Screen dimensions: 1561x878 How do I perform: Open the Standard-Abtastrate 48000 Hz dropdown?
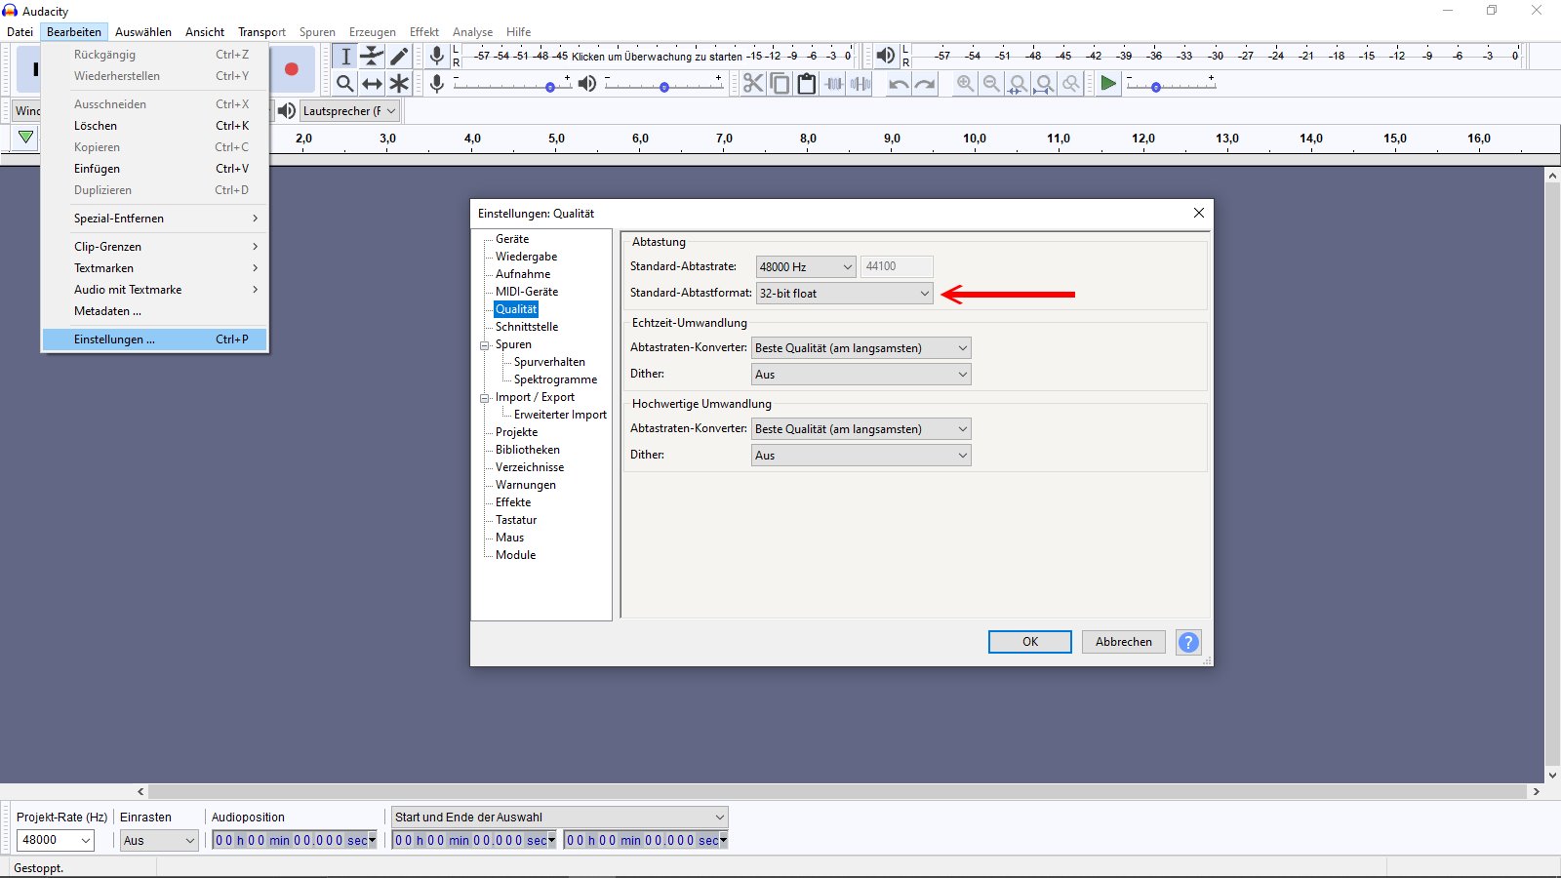[x=806, y=266]
